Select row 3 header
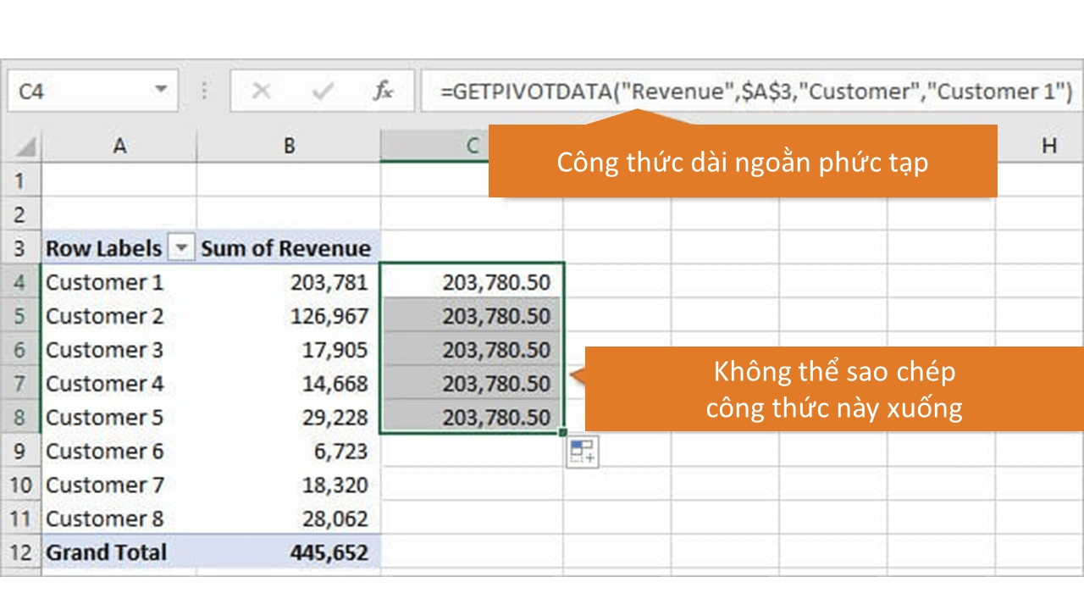This screenshot has height=610, width=1084. pos(20,248)
